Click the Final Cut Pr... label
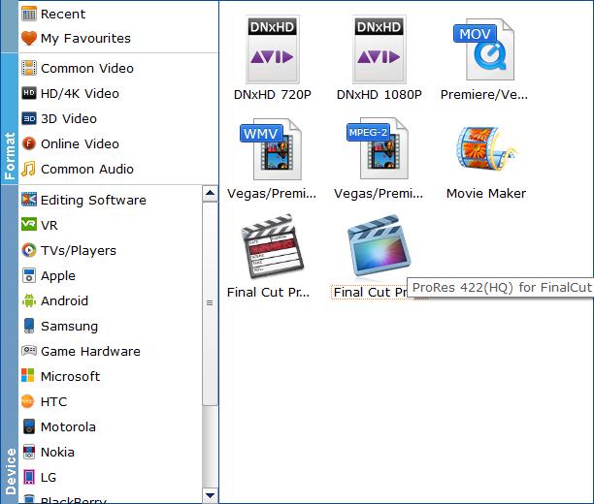Viewport: 594px width, 504px height. coord(268,293)
